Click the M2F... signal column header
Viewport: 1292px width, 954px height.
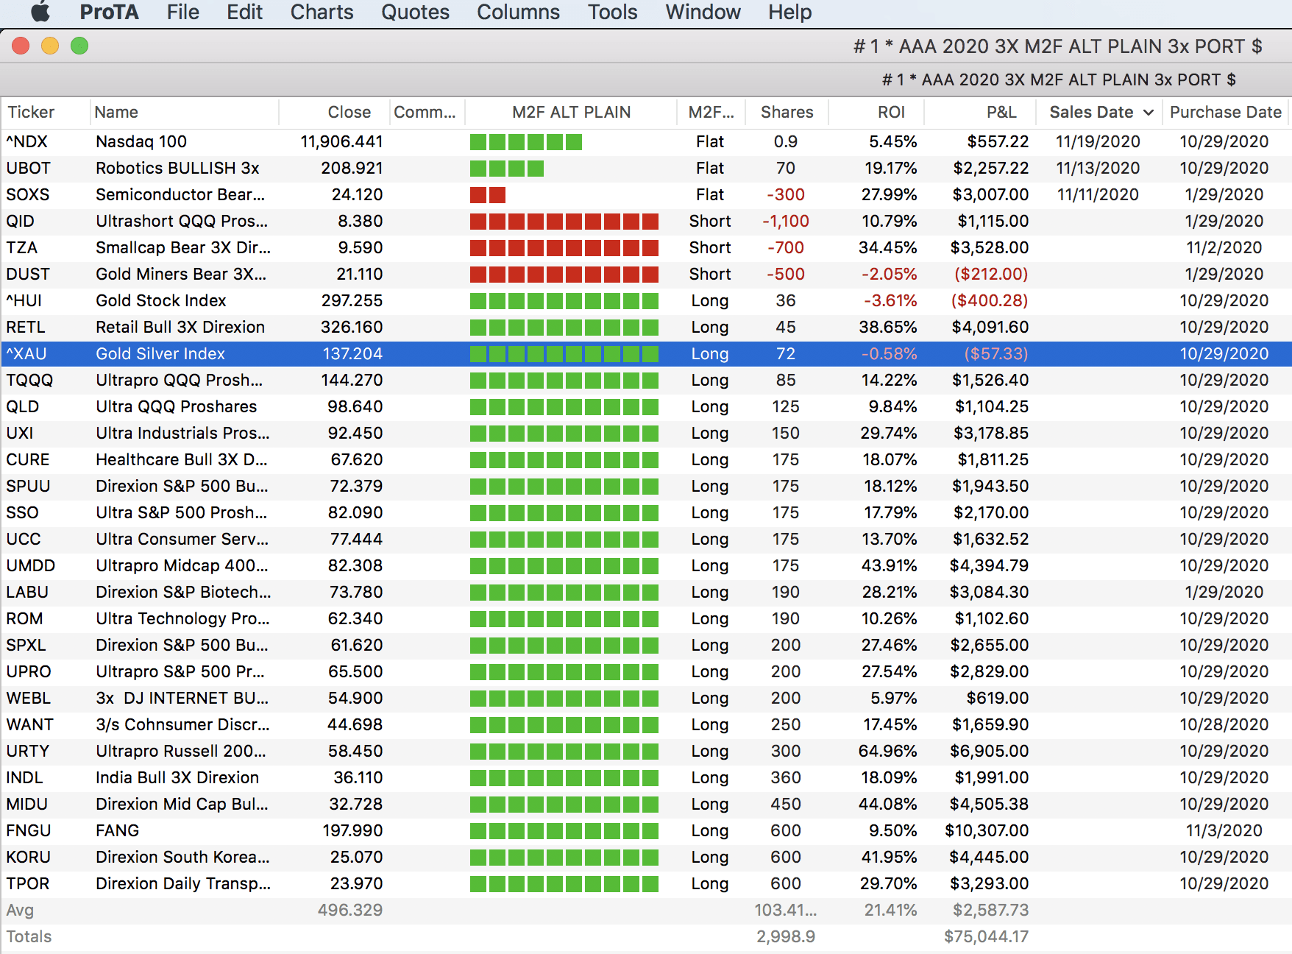(711, 112)
